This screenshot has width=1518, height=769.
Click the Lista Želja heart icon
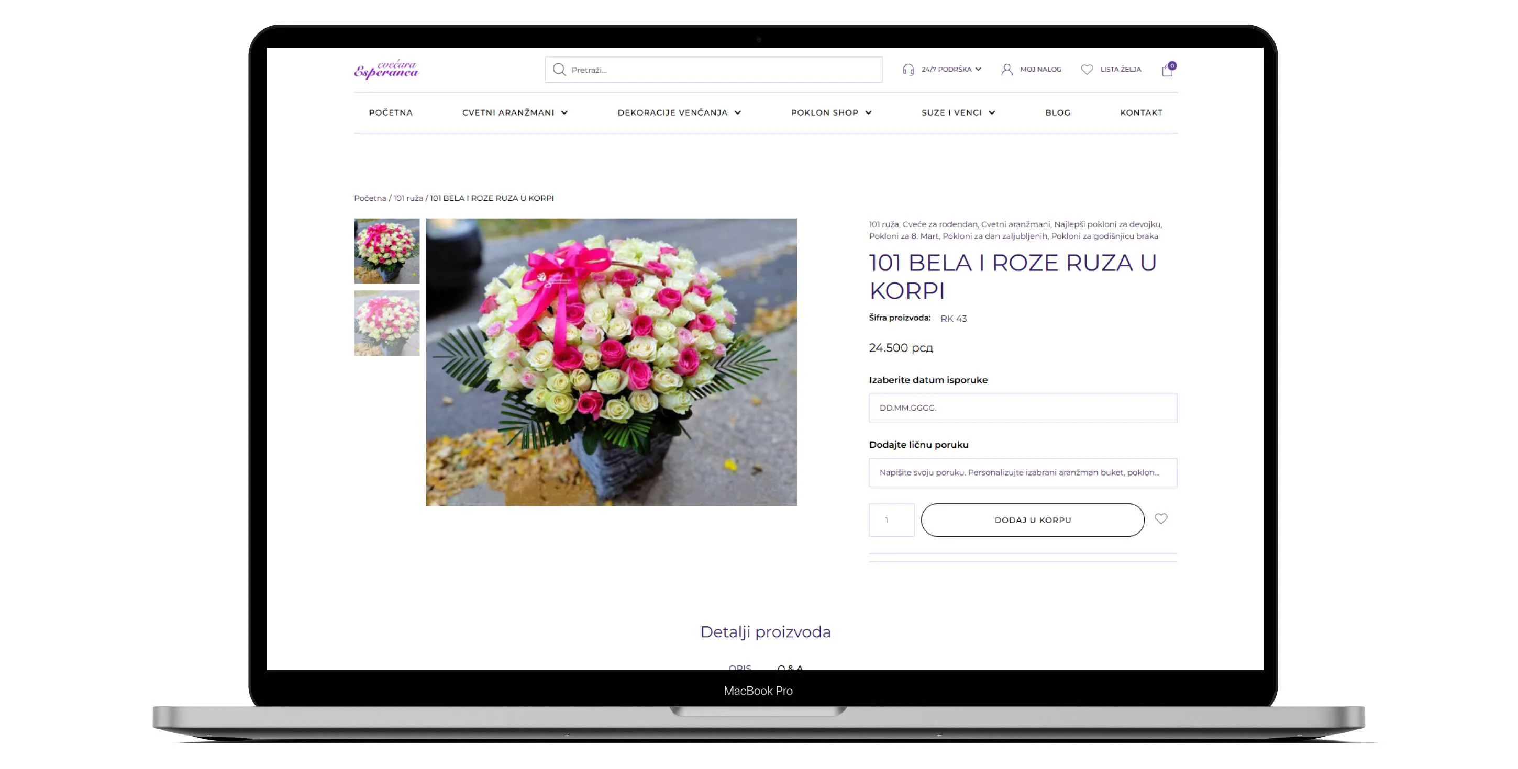click(x=1087, y=70)
